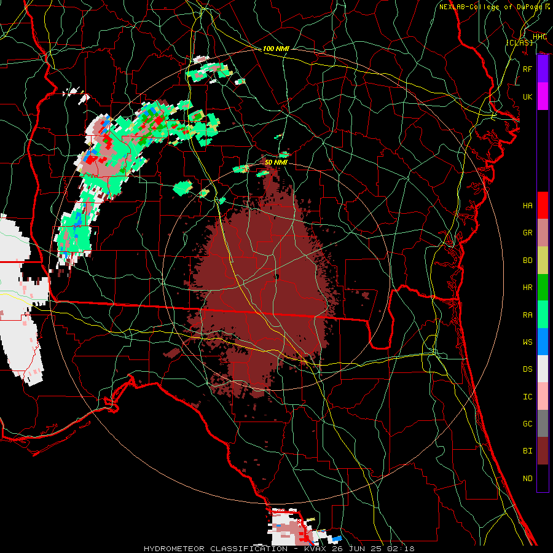This screenshot has height=553, width=553.
Task: Click the GC gray legend swatch
Action: pos(543,423)
